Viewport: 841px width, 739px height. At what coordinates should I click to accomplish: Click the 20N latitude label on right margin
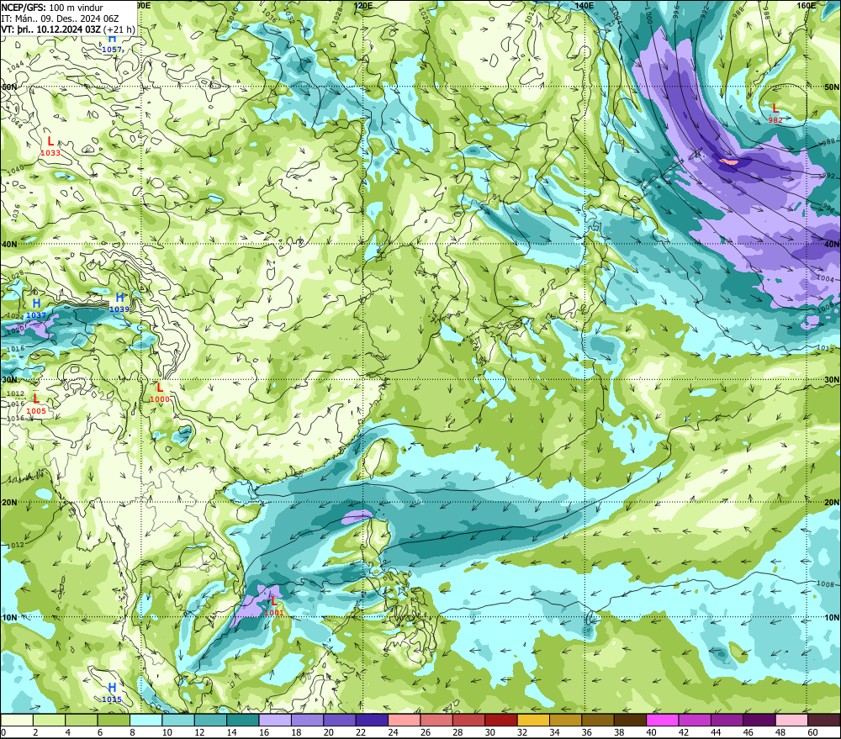(832, 503)
